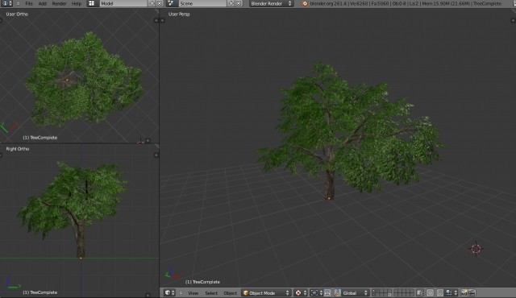
Task: Toggle manipulate center points option
Action: point(327,292)
